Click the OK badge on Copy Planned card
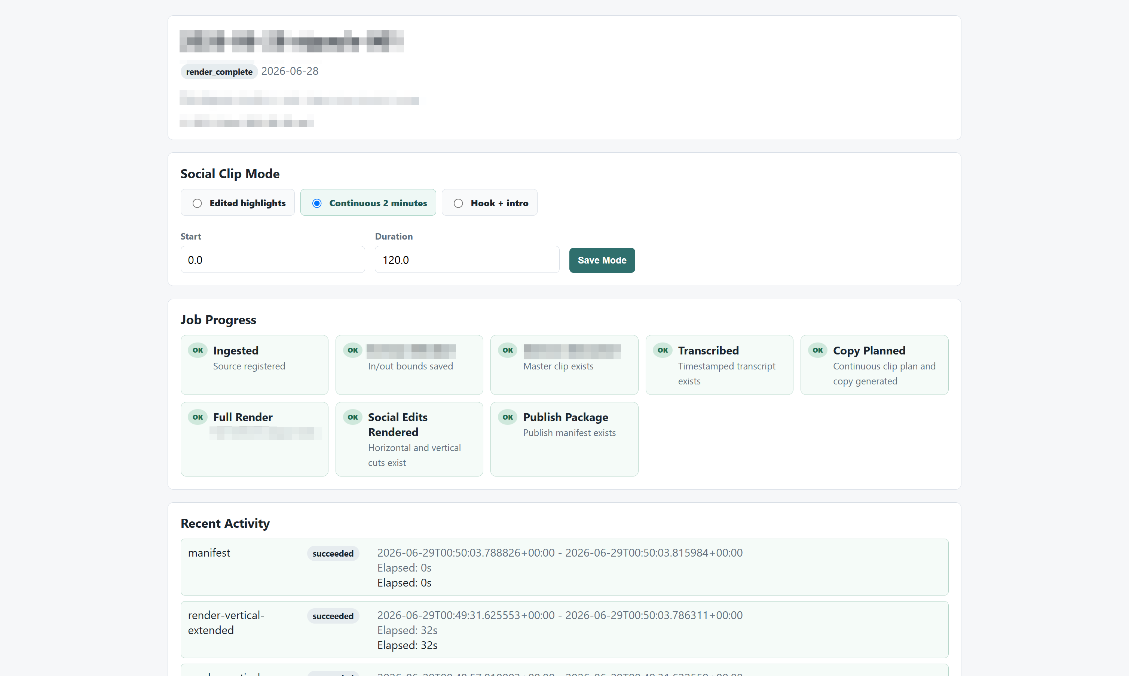1129x676 pixels. pyautogui.click(x=818, y=350)
